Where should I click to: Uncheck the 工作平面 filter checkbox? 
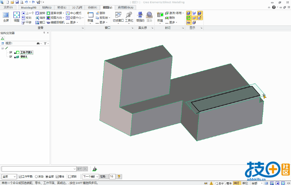click(x=20, y=177)
